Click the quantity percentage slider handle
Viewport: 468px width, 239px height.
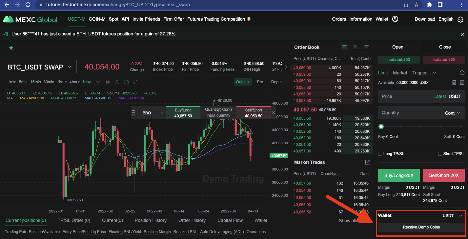pyautogui.click(x=381, y=126)
